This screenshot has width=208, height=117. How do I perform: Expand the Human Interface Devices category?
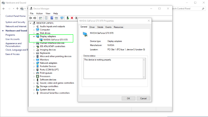34,43
